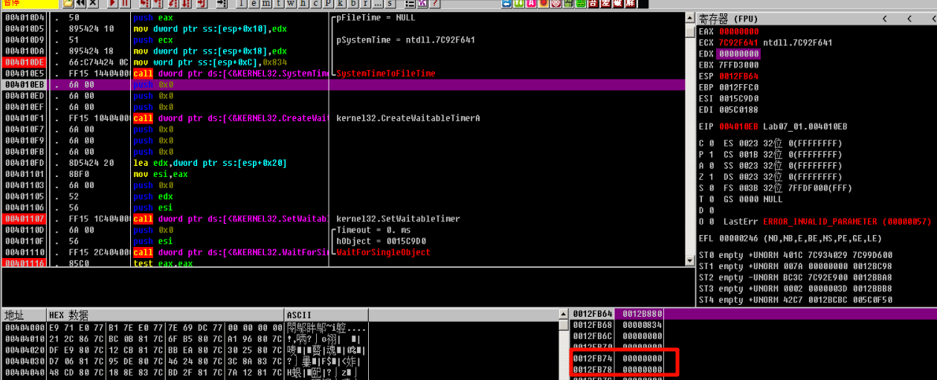Click Execute Till Return toolbar icon

coord(201,4)
